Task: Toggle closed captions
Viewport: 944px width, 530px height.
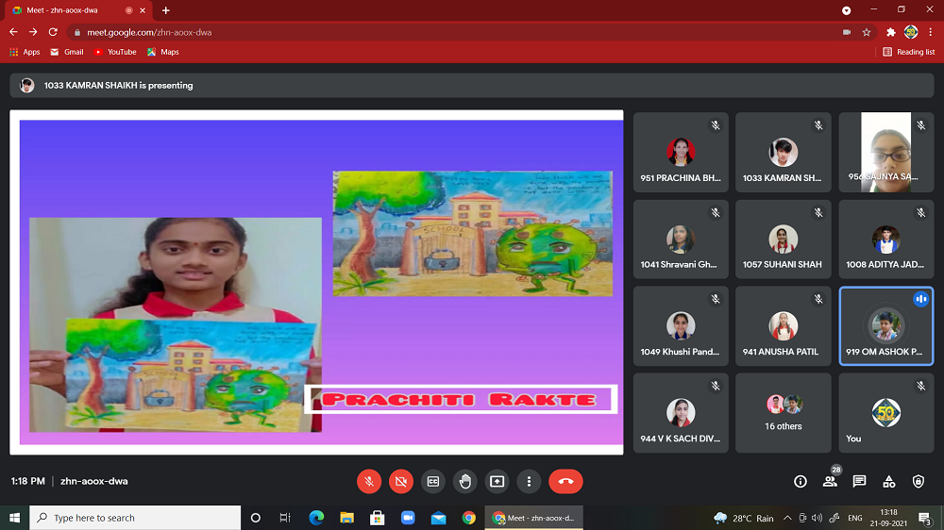Action: coord(432,481)
